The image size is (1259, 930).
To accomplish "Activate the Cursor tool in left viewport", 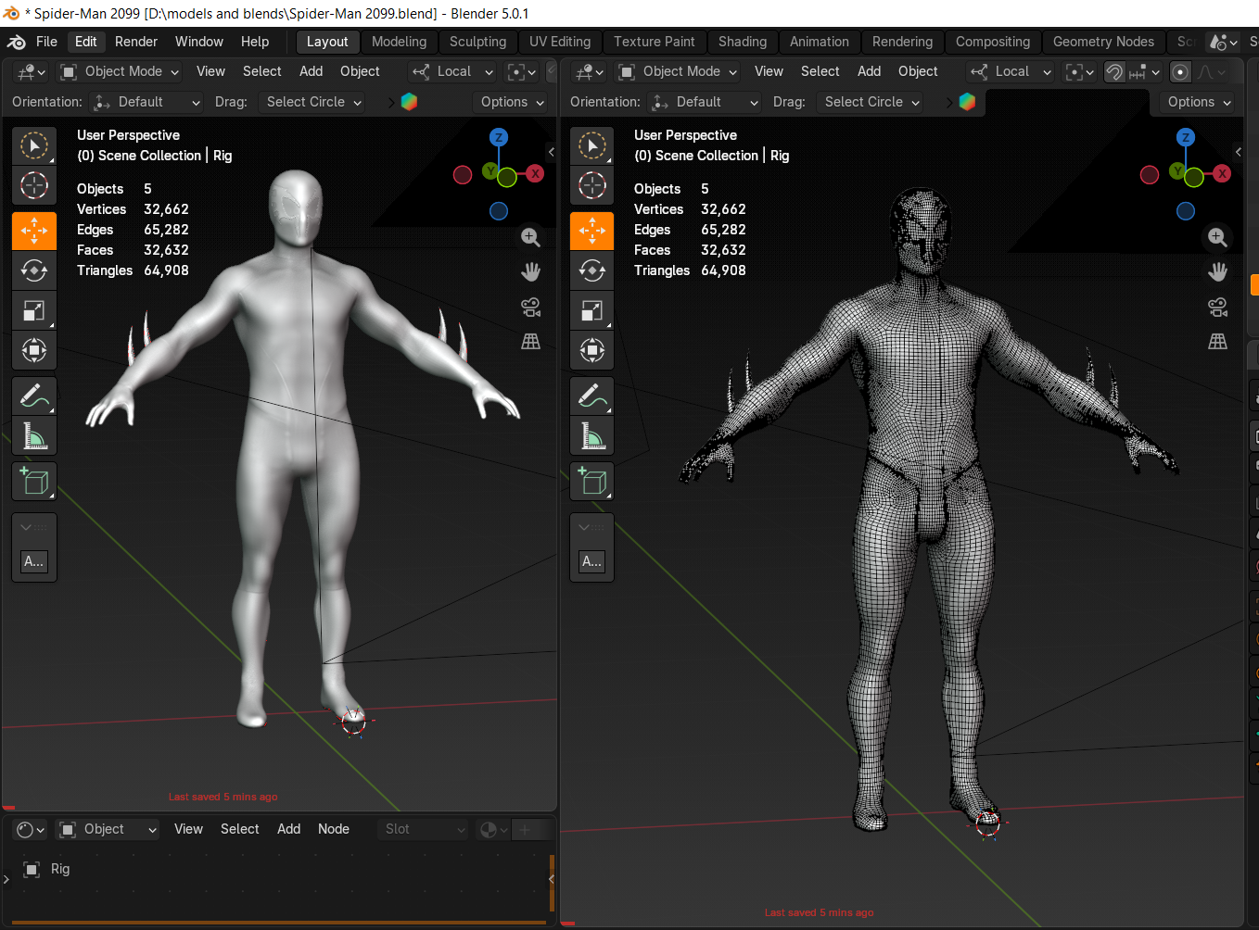I will click(x=34, y=185).
